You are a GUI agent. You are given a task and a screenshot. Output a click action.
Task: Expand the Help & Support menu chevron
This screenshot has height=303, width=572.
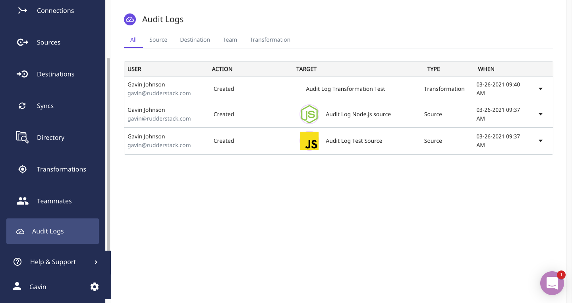[95, 262]
